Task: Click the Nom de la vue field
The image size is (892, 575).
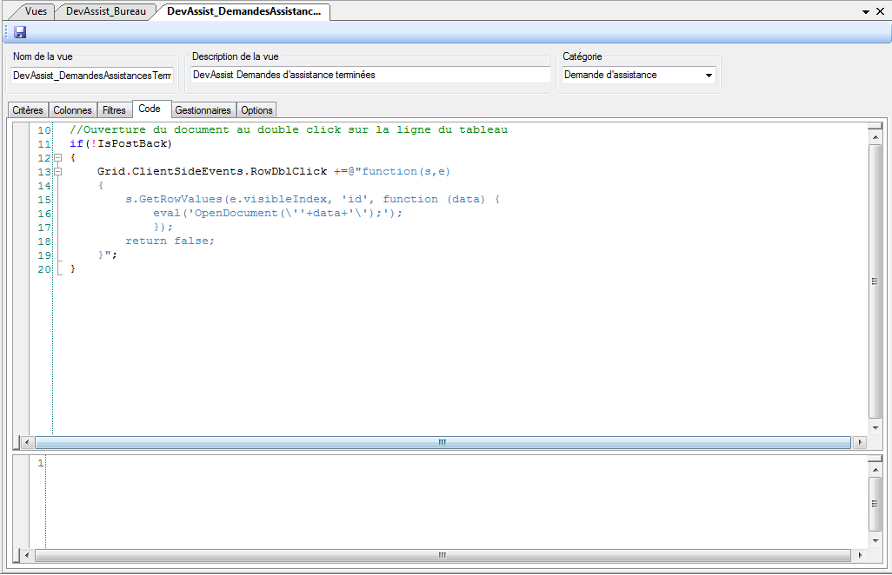Action: pyautogui.click(x=92, y=76)
